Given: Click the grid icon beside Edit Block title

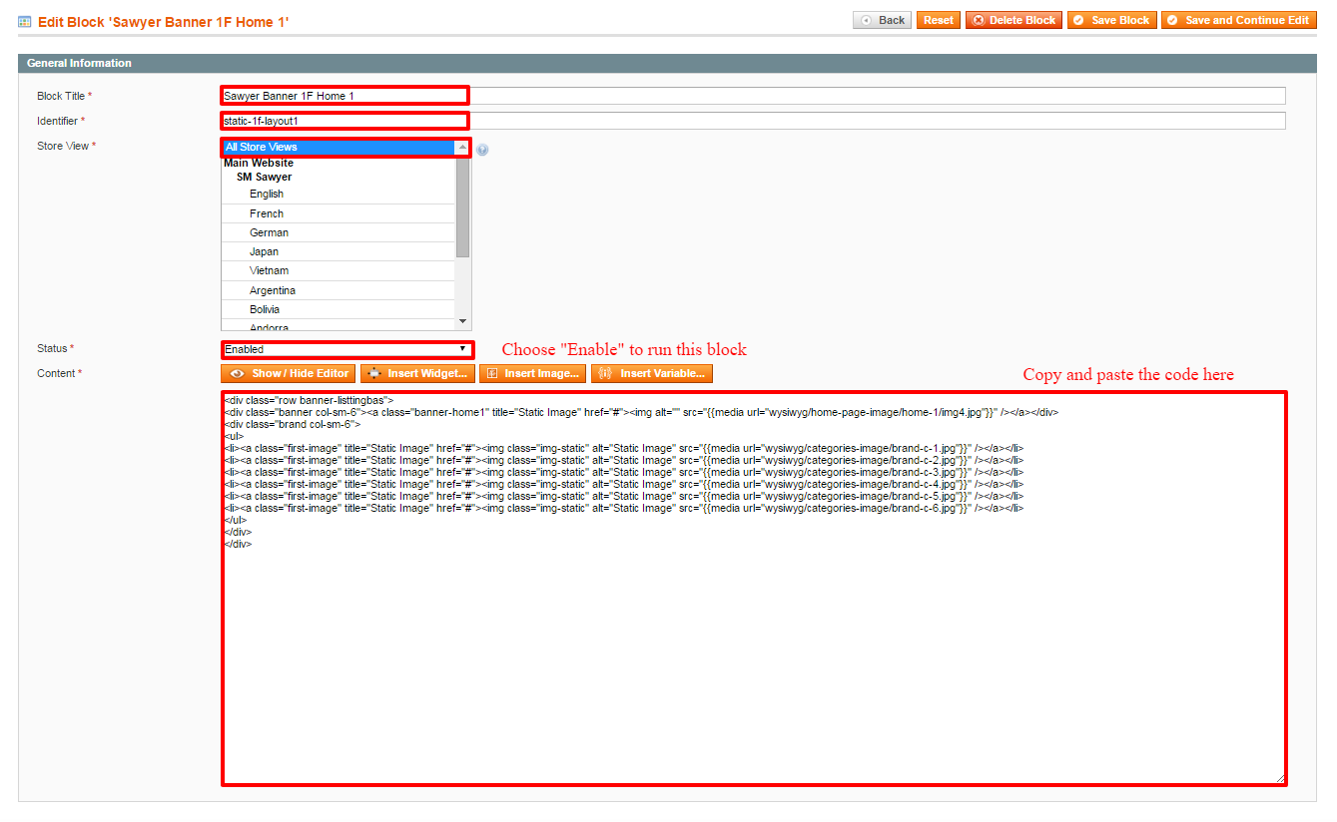Looking at the screenshot, I should pos(25,21).
